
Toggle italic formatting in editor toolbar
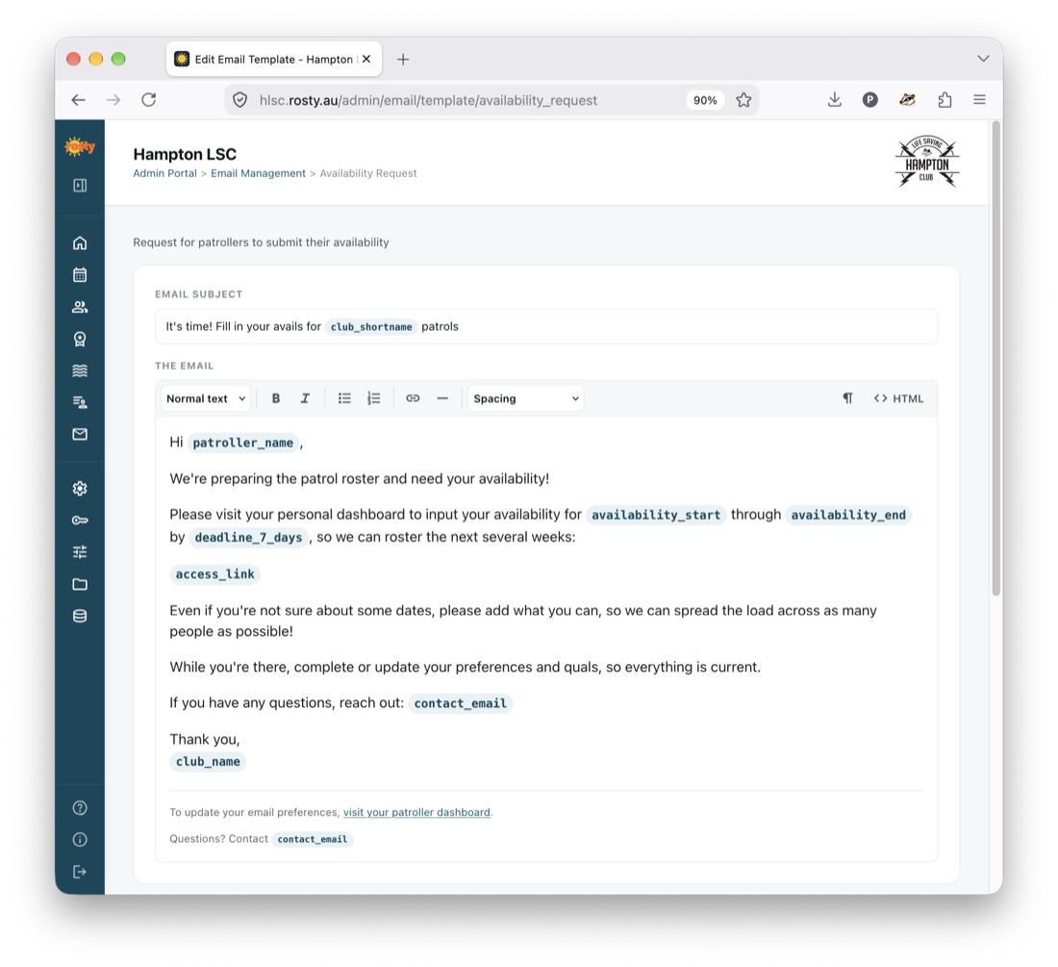click(x=305, y=398)
